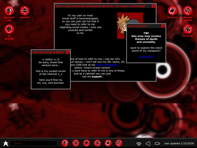Click the bold 'puppet.' text
197x148 pixels.
pyautogui.click(x=97, y=76)
